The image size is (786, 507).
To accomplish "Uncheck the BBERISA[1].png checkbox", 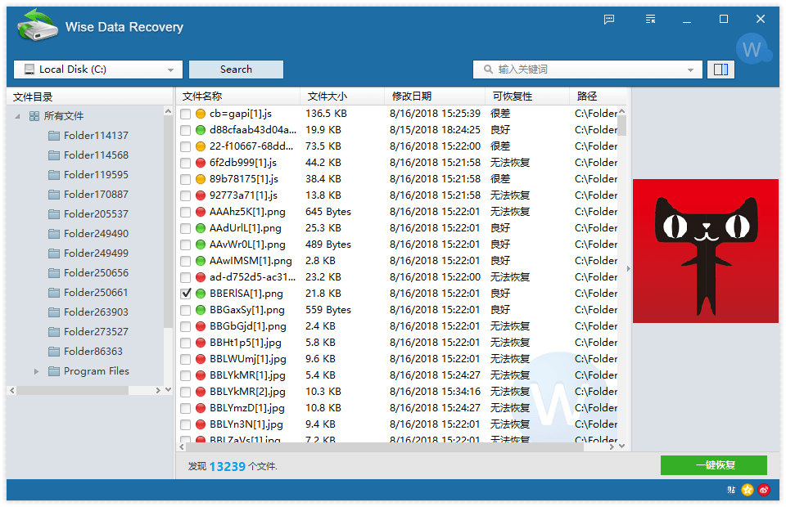I will click(186, 294).
